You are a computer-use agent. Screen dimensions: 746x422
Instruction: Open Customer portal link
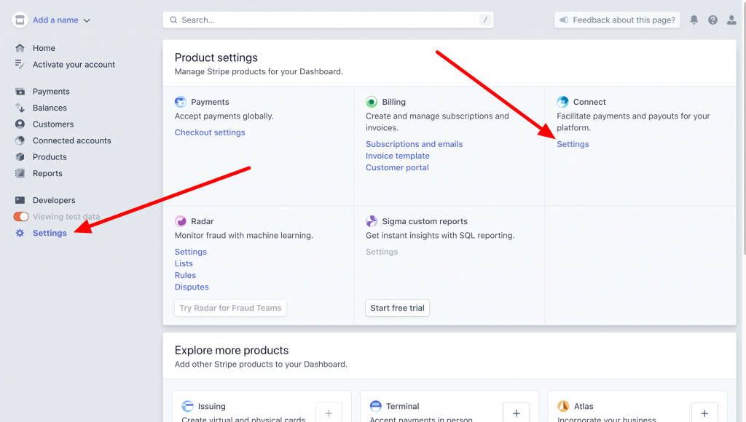click(397, 167)
